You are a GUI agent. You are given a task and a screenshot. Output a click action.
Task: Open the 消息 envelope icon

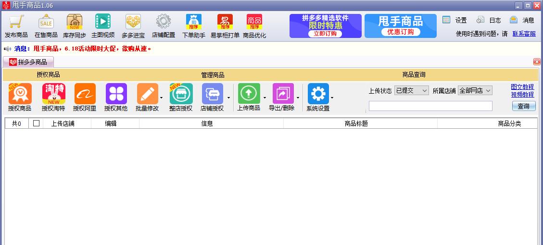click(x=514, y=20)
